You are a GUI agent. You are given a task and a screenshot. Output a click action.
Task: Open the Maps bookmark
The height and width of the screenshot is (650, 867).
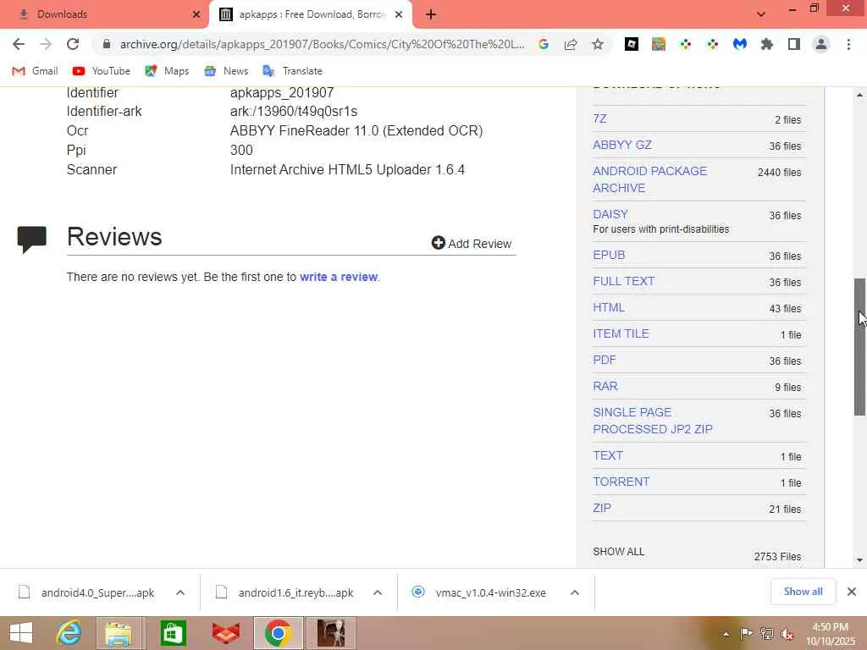coord(167,71)
